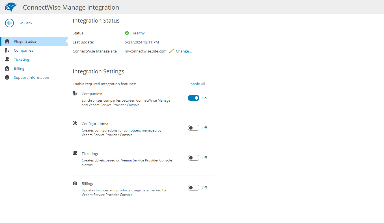
Task: Click Change... to edit the ConnectWise site
Action: 183,51
